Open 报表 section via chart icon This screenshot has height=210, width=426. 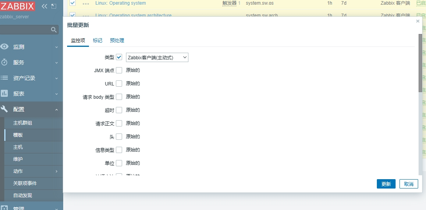pyautogui.click(x=5, y=94)
